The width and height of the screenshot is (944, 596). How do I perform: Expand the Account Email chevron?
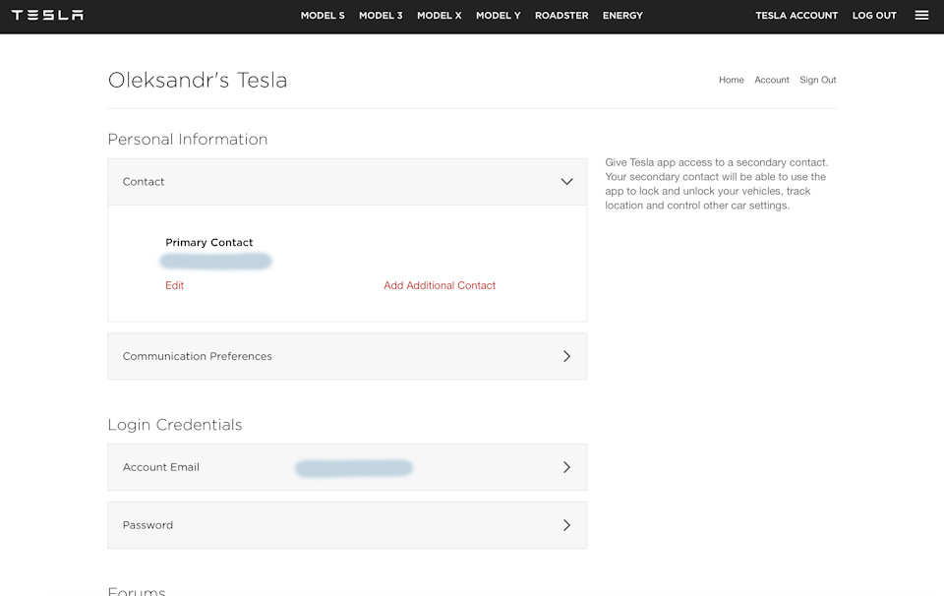[566, 467]
